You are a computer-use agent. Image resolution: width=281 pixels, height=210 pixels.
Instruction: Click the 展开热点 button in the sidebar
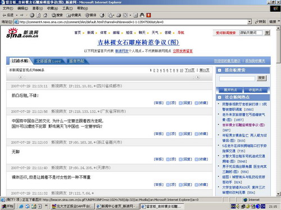230,90
